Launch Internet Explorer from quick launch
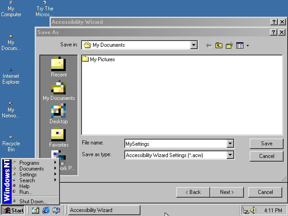 (46, 210)
